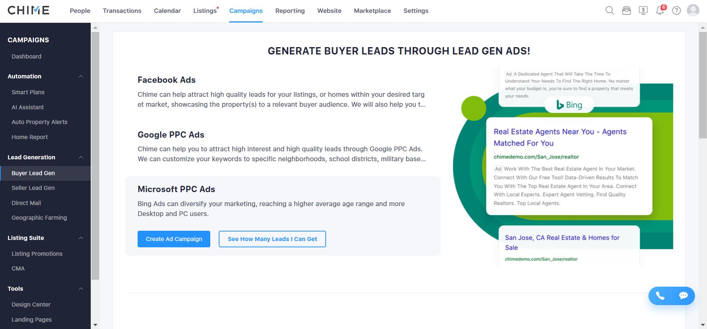707x329 pixels.
Task: Click the help question mark icon
Action: tap(676, 11)
